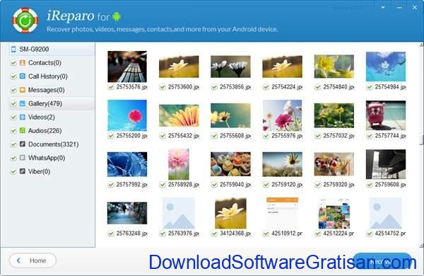The image size is (424, 276).
Task: Select the WhatsApp category icon
Action: 23,158
